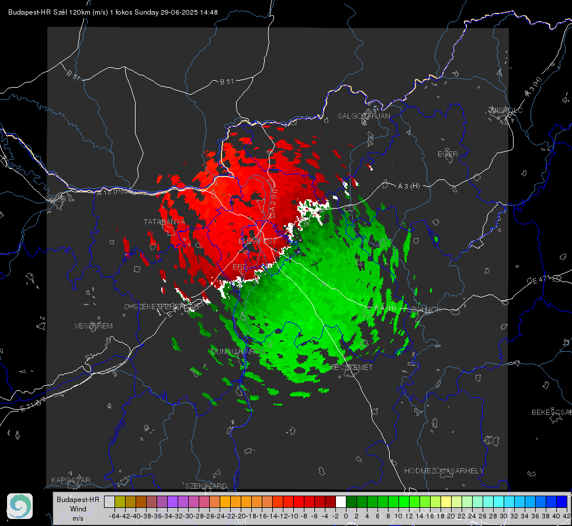The image size is (572, 526).
Task: Select the violet swatch above -34
Action: click(x=172, y=502)
